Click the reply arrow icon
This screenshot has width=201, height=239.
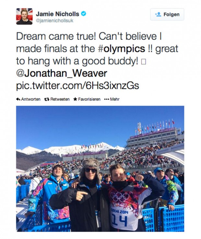(x=18, y=99)
